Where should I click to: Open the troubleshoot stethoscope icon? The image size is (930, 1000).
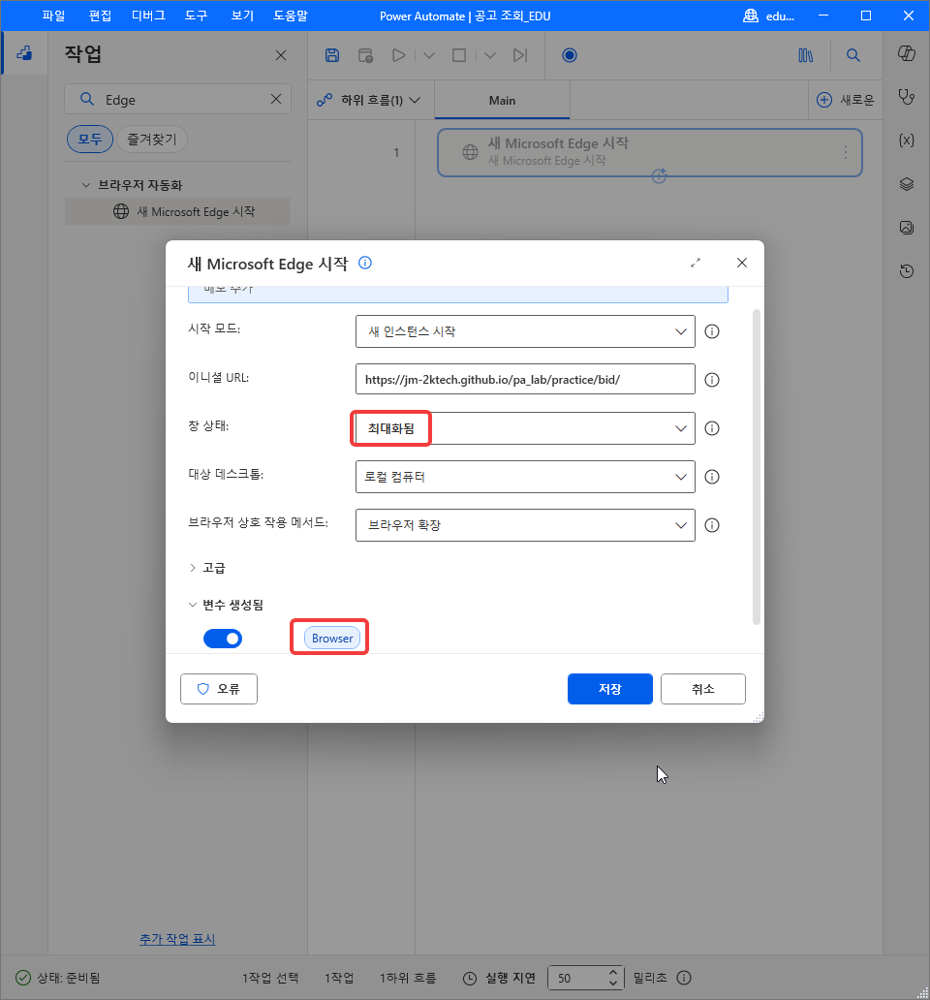tap(907, 97)
